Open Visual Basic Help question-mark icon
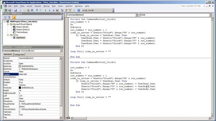Screen dimensions: 216x121 [79, 10]
